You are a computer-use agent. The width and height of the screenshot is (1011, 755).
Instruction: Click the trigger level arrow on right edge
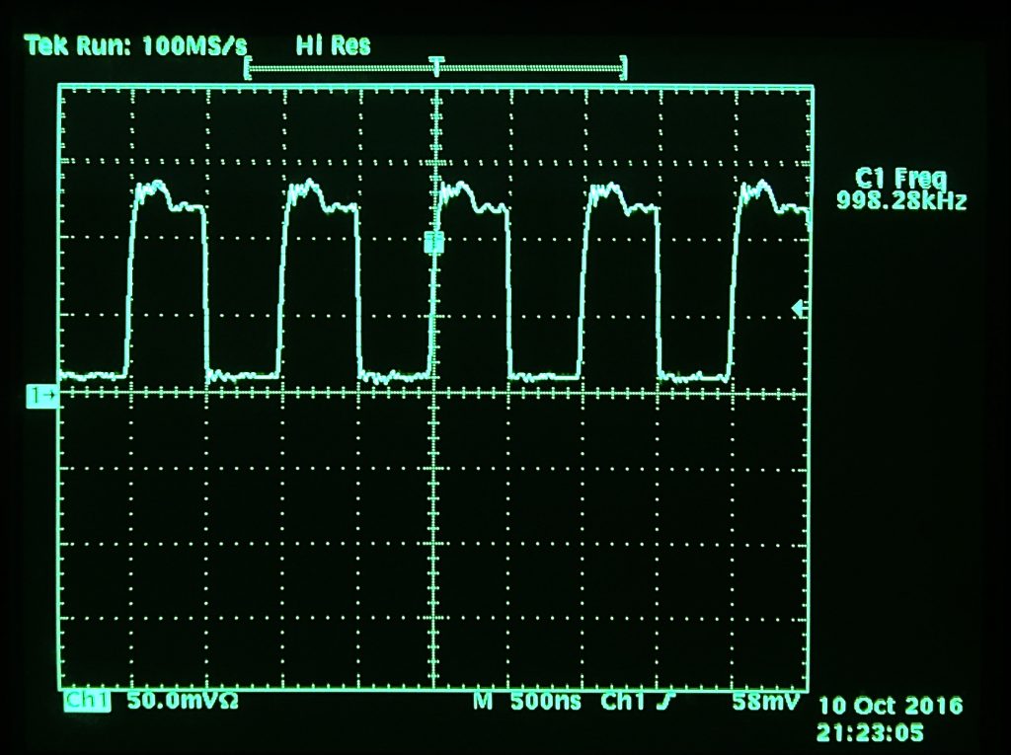[x=800, y=310]
